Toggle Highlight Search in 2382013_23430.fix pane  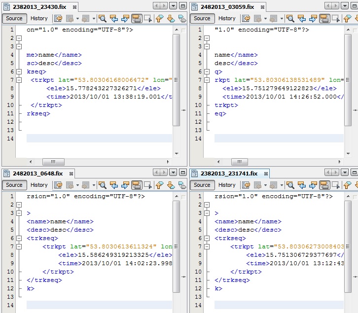pos(137,18)
